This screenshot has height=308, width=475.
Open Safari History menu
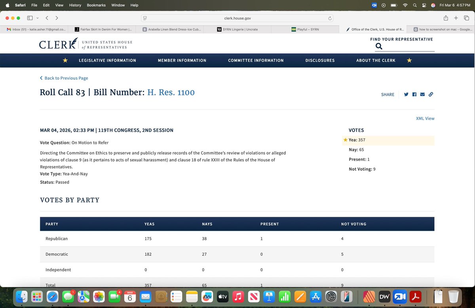[75, 5]
